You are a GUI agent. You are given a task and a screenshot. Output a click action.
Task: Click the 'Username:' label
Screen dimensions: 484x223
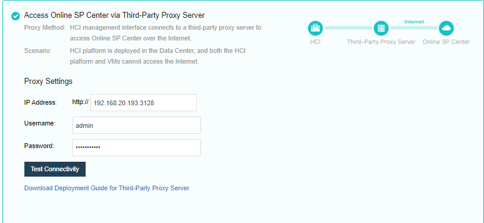pos(40,124)
